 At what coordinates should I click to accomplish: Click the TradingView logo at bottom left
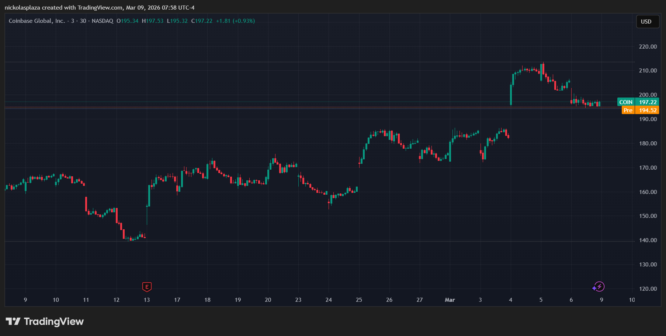click(45, 321)
